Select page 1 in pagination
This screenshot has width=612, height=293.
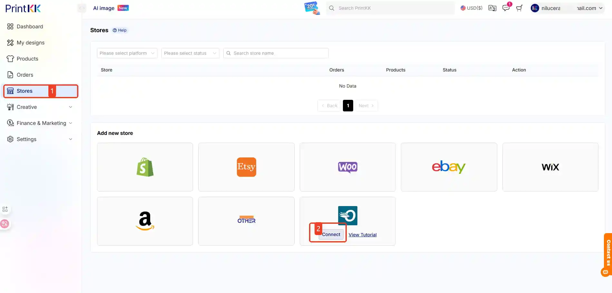348,106
